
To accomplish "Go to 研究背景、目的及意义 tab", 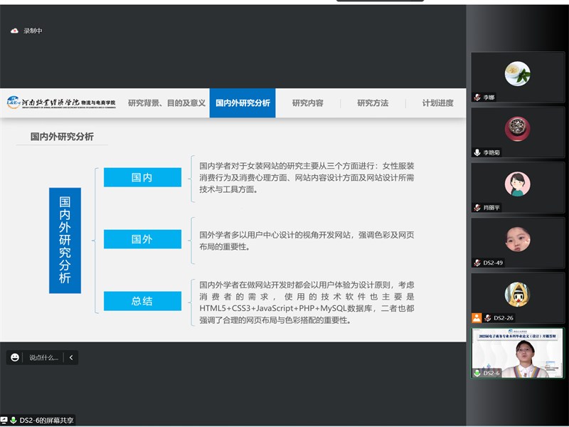I will tap(166, 103).
